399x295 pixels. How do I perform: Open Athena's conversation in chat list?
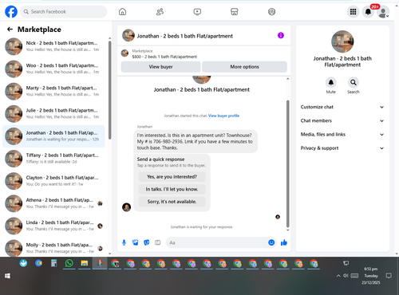(x=53, y=203)
